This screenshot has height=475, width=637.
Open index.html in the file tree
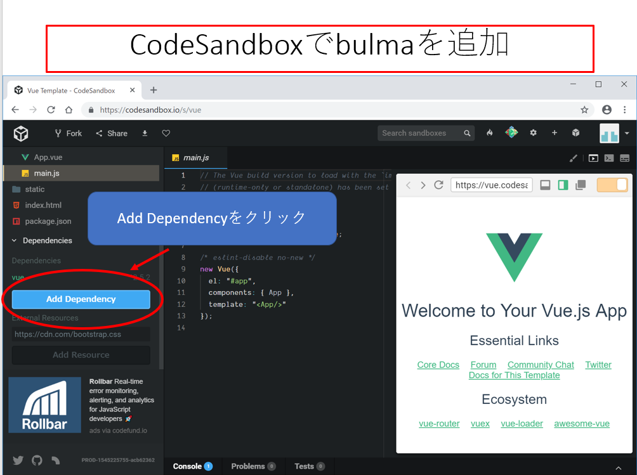(43, 205)
